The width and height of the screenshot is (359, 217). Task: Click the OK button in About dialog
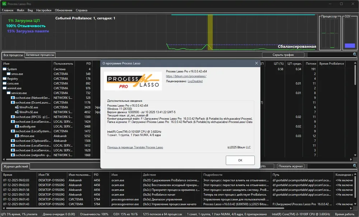(240, 160)
